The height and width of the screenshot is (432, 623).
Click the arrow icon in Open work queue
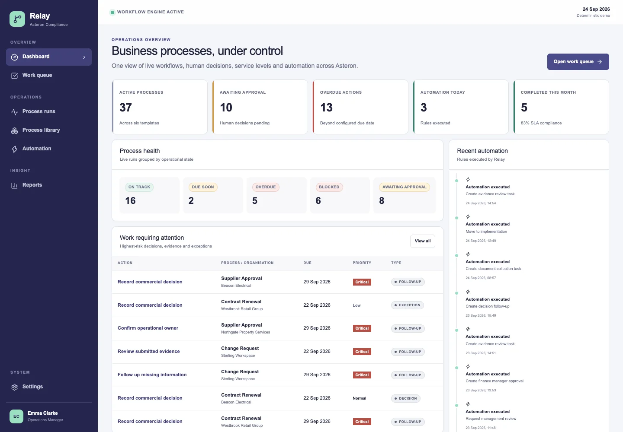pyautogui.click(x=600, y=62)
